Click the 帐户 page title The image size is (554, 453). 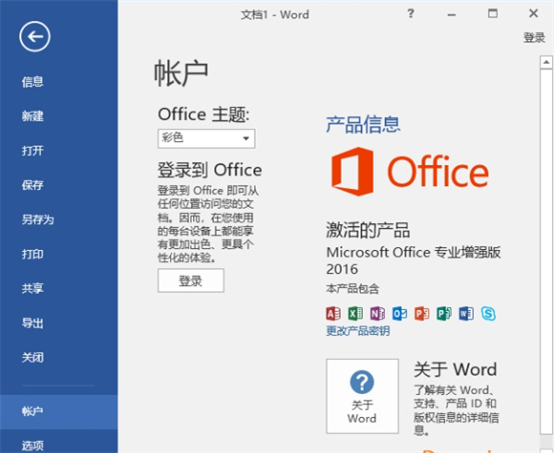(x=181, y=73)
